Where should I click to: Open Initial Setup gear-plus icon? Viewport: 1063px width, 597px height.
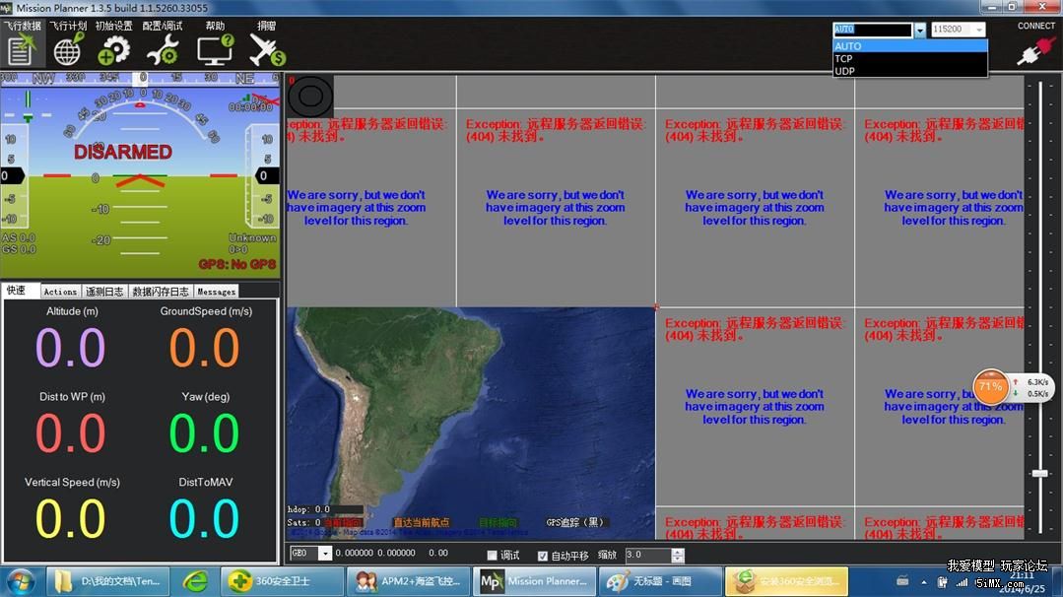click(113, 49)
